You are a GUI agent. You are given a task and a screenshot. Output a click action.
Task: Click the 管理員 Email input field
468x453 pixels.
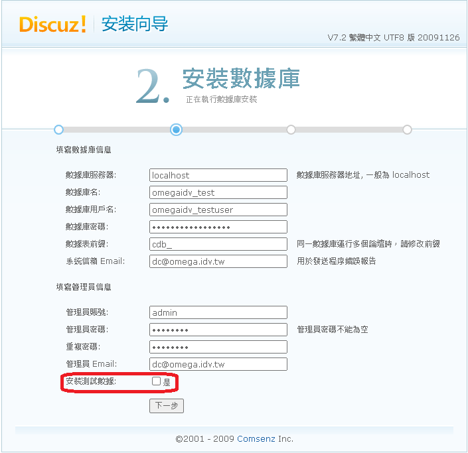coord(218,364)
